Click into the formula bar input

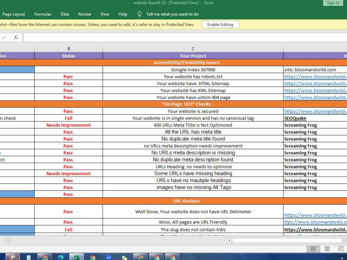click(185, 37)
